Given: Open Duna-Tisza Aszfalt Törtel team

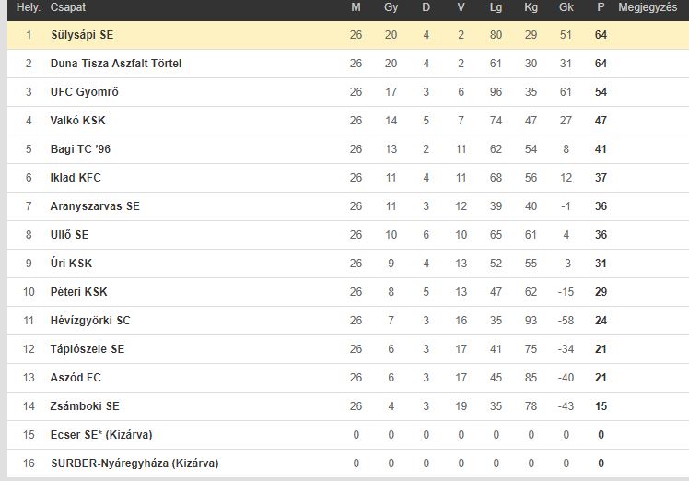Looking at the screenshot, I should [x=116, y=64].
